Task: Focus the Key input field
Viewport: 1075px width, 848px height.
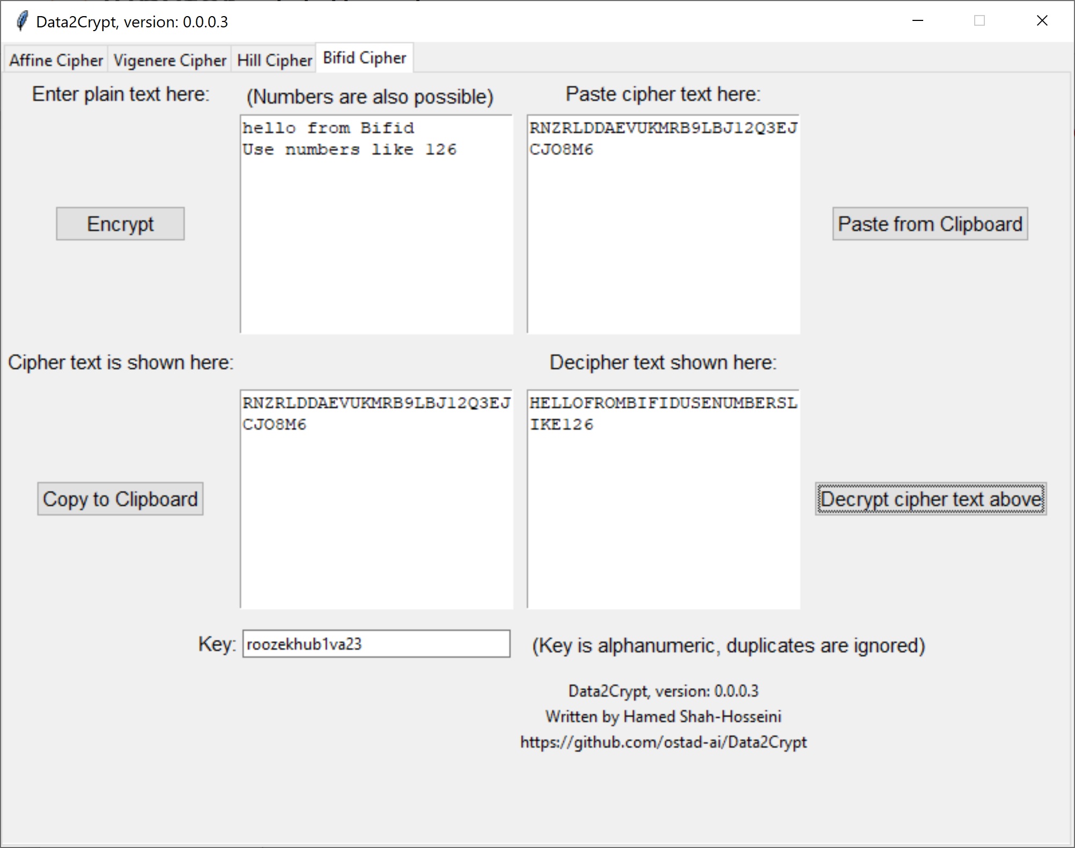Action: [x=375, y=644]
